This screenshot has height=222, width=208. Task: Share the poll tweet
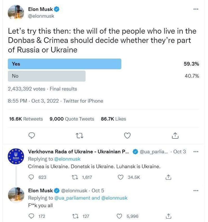175,135
